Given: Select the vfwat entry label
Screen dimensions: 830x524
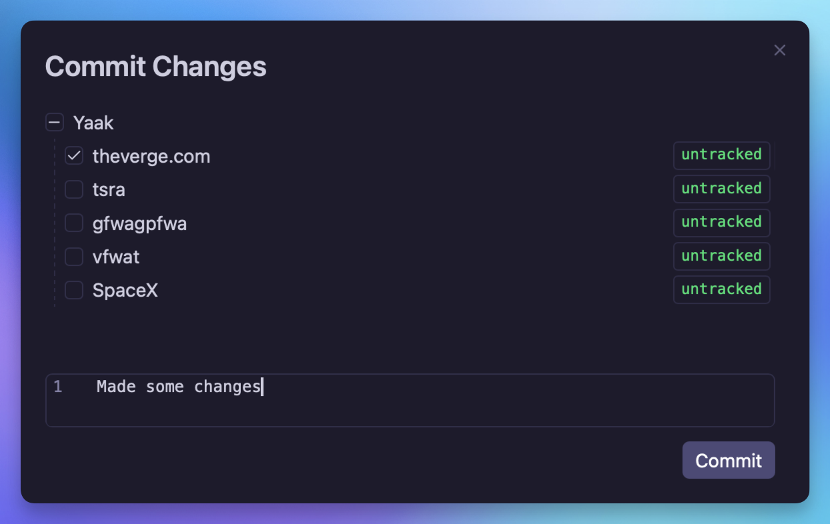Looking at the screenshot, I should 116,257.
